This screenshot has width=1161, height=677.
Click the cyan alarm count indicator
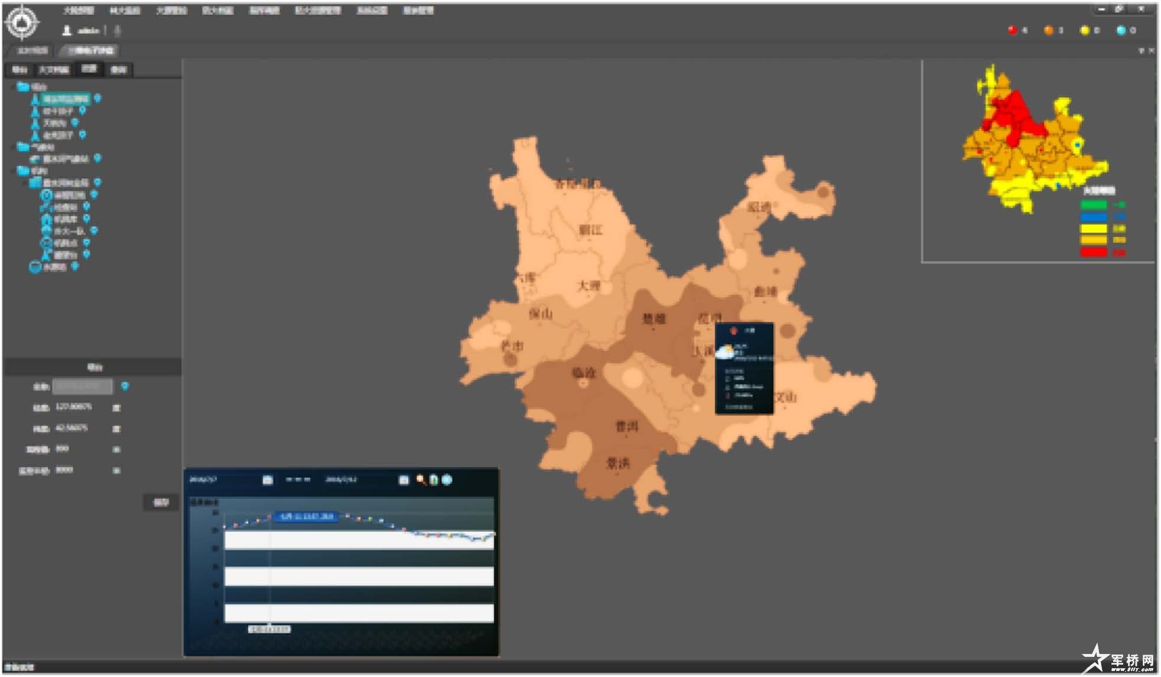[x=1121, y=30]
